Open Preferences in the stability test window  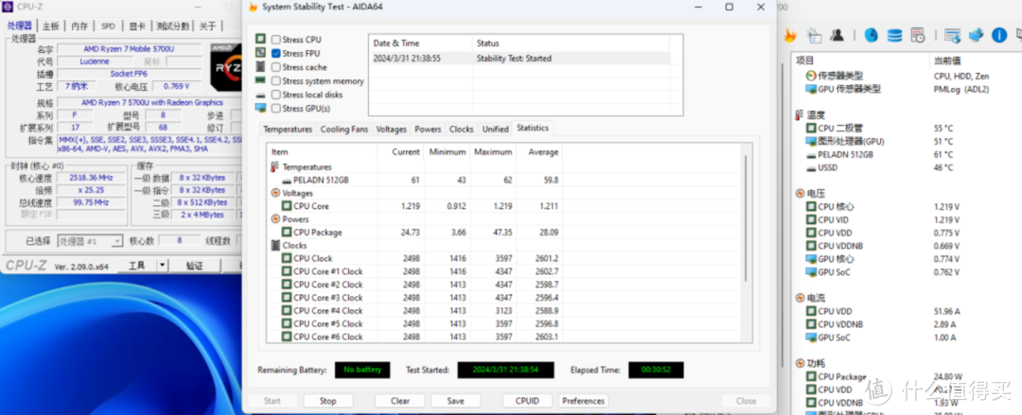(583, 401)
